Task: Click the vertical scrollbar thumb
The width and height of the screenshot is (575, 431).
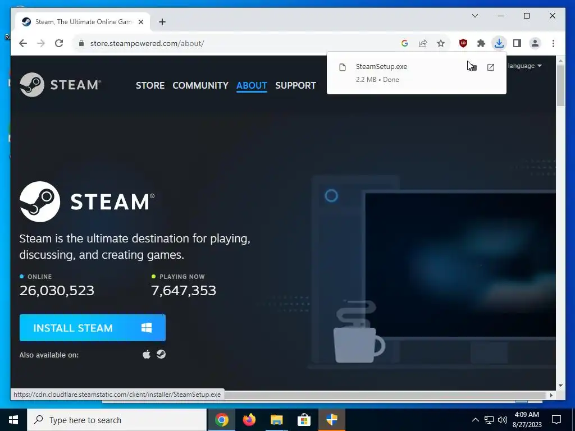Action: point(560,85)
